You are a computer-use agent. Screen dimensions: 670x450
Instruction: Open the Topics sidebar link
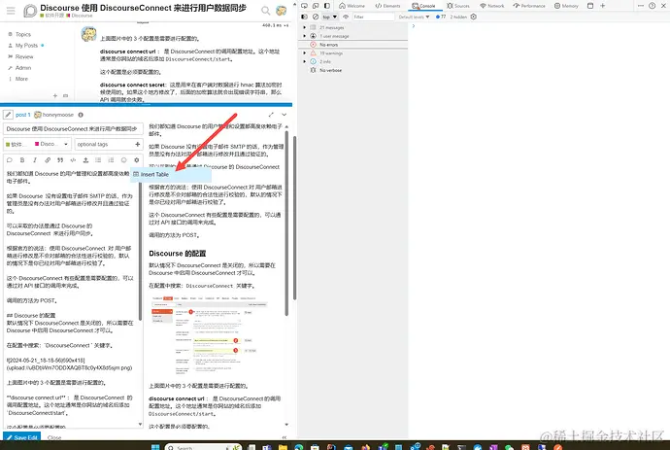(x=23, y=34)
